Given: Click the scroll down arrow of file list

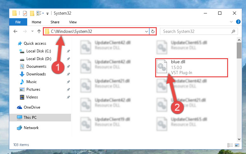Looking at the screenshot, I should [239, 139].
